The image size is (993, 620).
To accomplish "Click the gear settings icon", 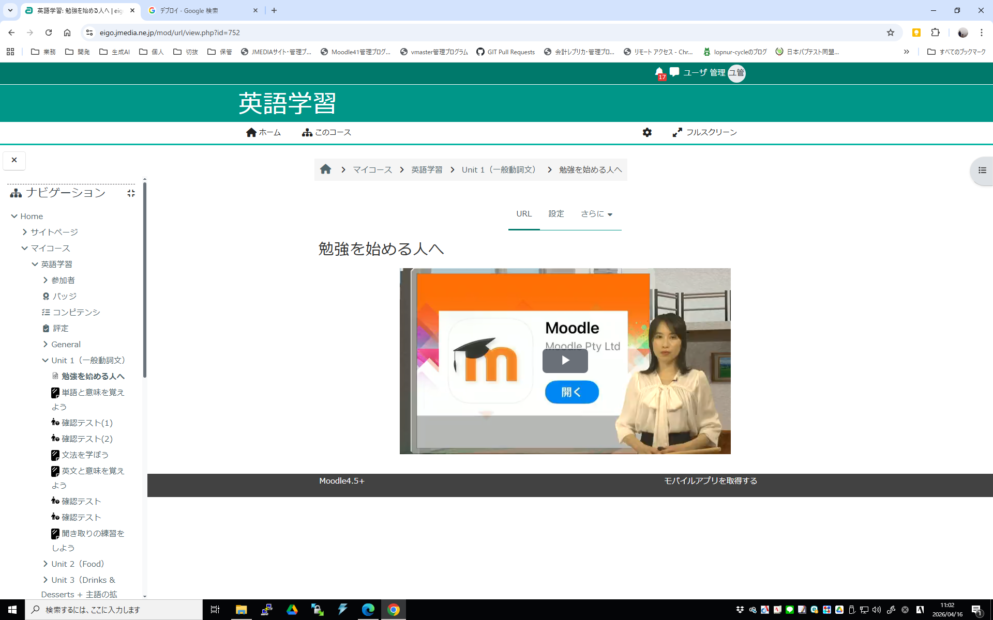I will click(x=647, y=132).
